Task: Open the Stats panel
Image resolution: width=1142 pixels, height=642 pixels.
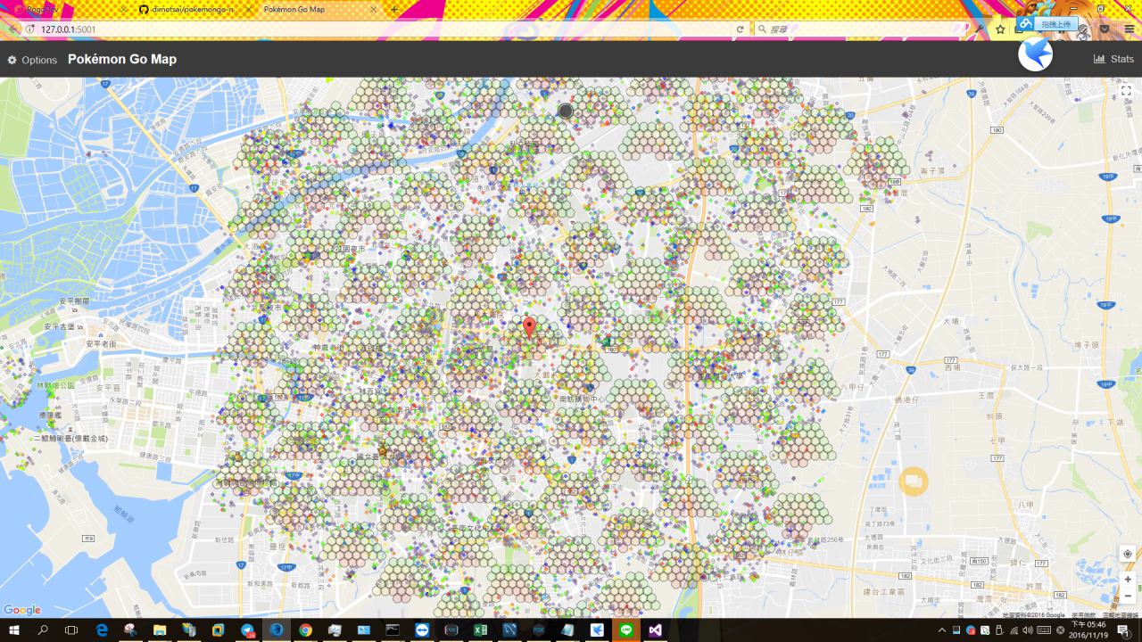Action: [1113, 59]
